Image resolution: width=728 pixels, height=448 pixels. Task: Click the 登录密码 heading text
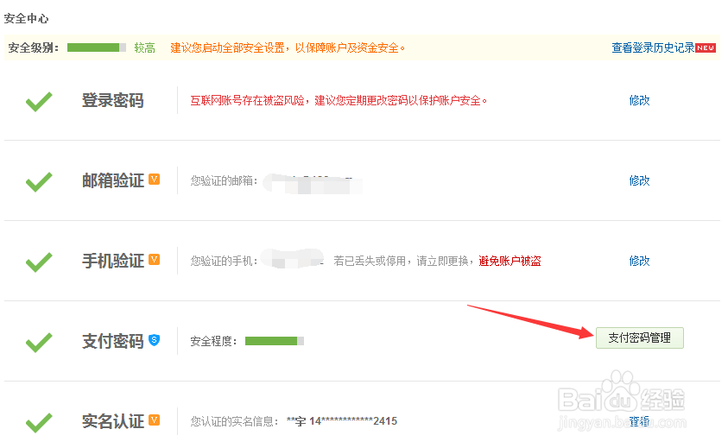click(x=112, y=101)
